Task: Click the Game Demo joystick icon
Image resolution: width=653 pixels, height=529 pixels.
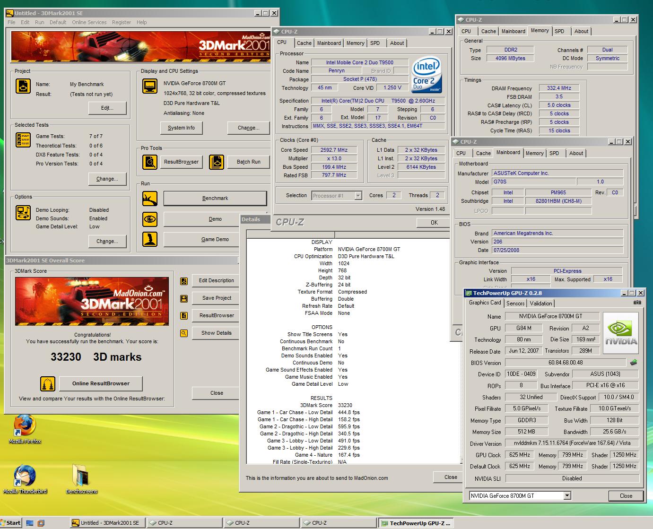Action: (x=150, y=239)
